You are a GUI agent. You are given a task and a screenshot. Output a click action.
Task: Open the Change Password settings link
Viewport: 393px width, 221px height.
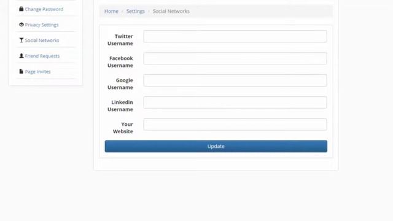coord(44,9)
